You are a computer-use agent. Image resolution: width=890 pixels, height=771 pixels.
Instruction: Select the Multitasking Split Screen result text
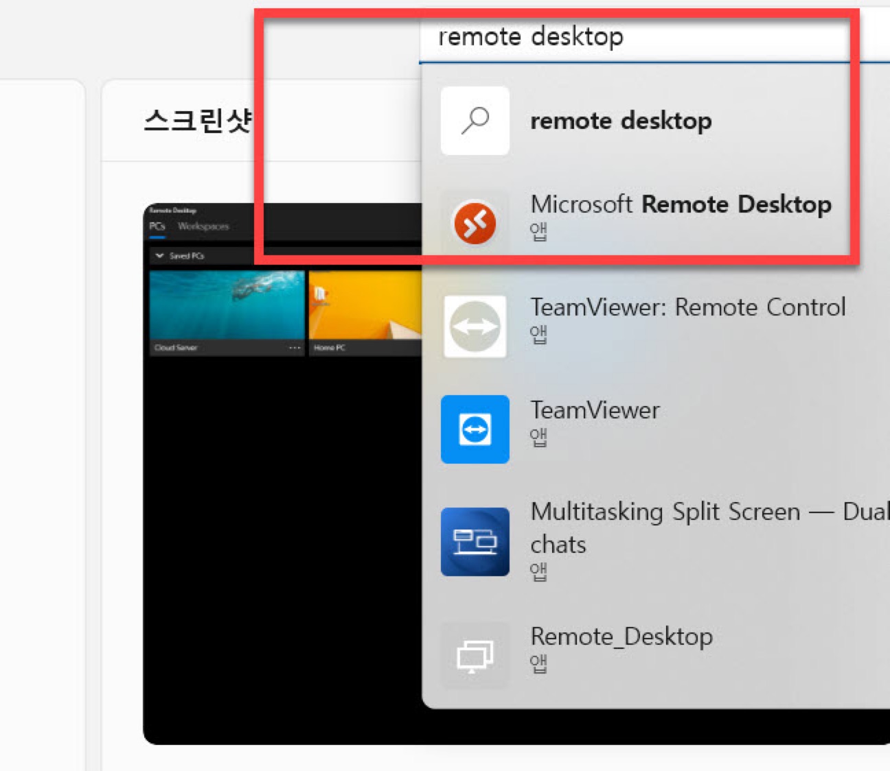710,528
